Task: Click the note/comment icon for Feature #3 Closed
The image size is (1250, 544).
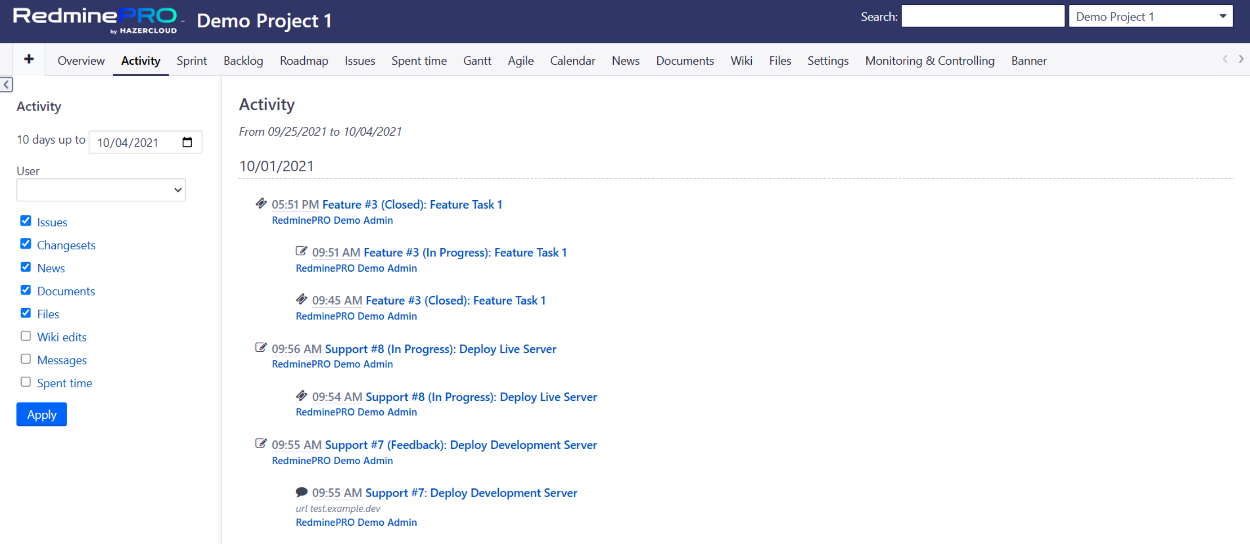Action: (261, 204)
